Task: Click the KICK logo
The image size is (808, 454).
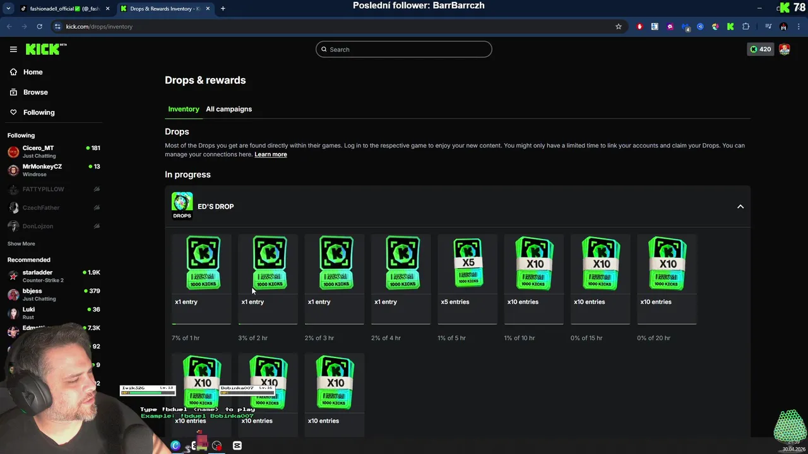Action: pos(46,49)
